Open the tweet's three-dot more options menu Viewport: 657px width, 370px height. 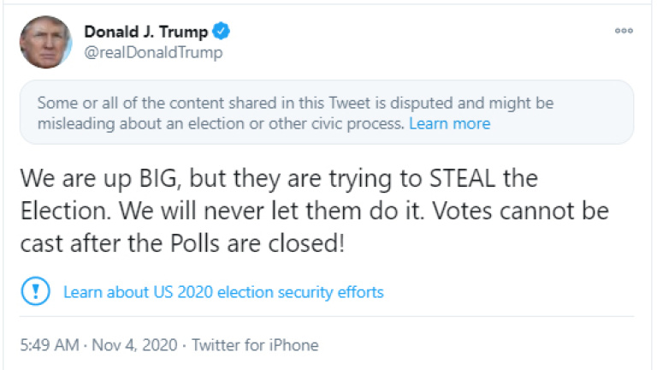click(624, 32)
